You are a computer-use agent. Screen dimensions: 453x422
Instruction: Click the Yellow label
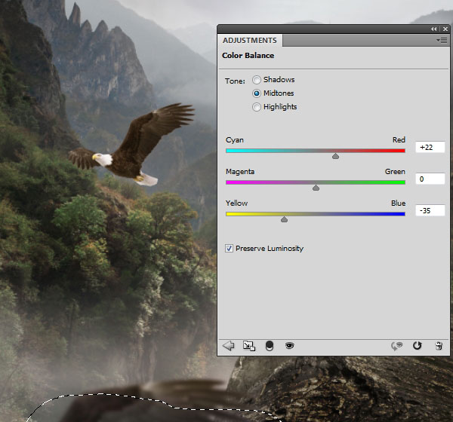tap(236, 203)
